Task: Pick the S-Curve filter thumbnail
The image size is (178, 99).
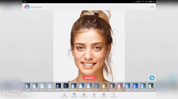Action: (x=74, y=86)
